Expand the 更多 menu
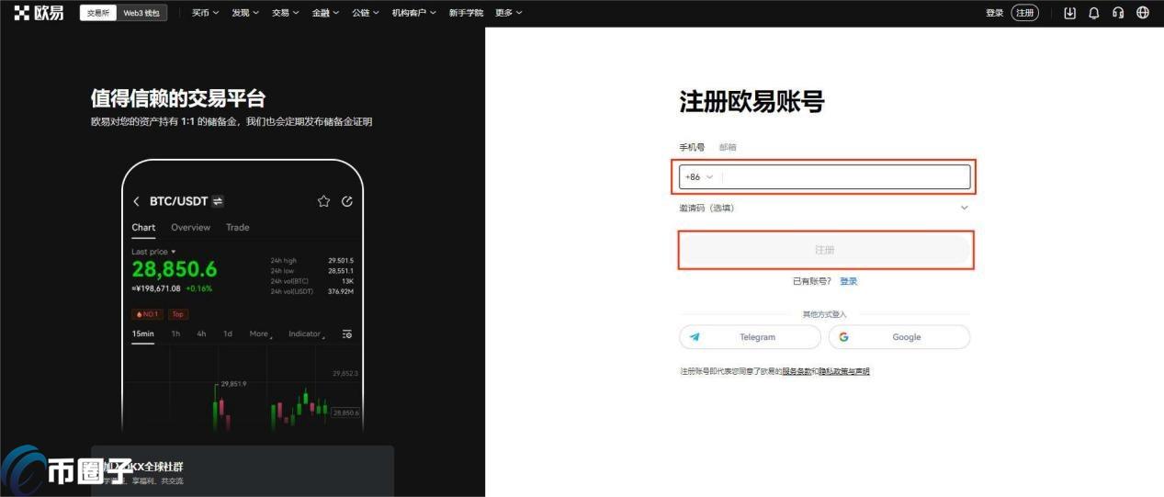Image resolution: width=1164 pixels, height=497 pixels. click(509, 13)
